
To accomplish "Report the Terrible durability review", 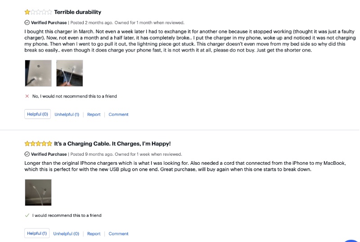I will click(94, 114).
